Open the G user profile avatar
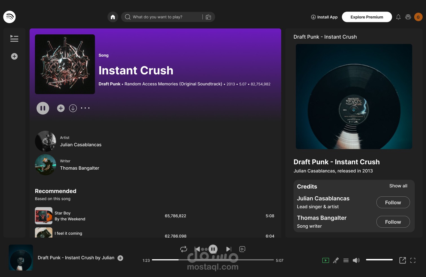Screen dimensions: 426x277 coord(418,17)
